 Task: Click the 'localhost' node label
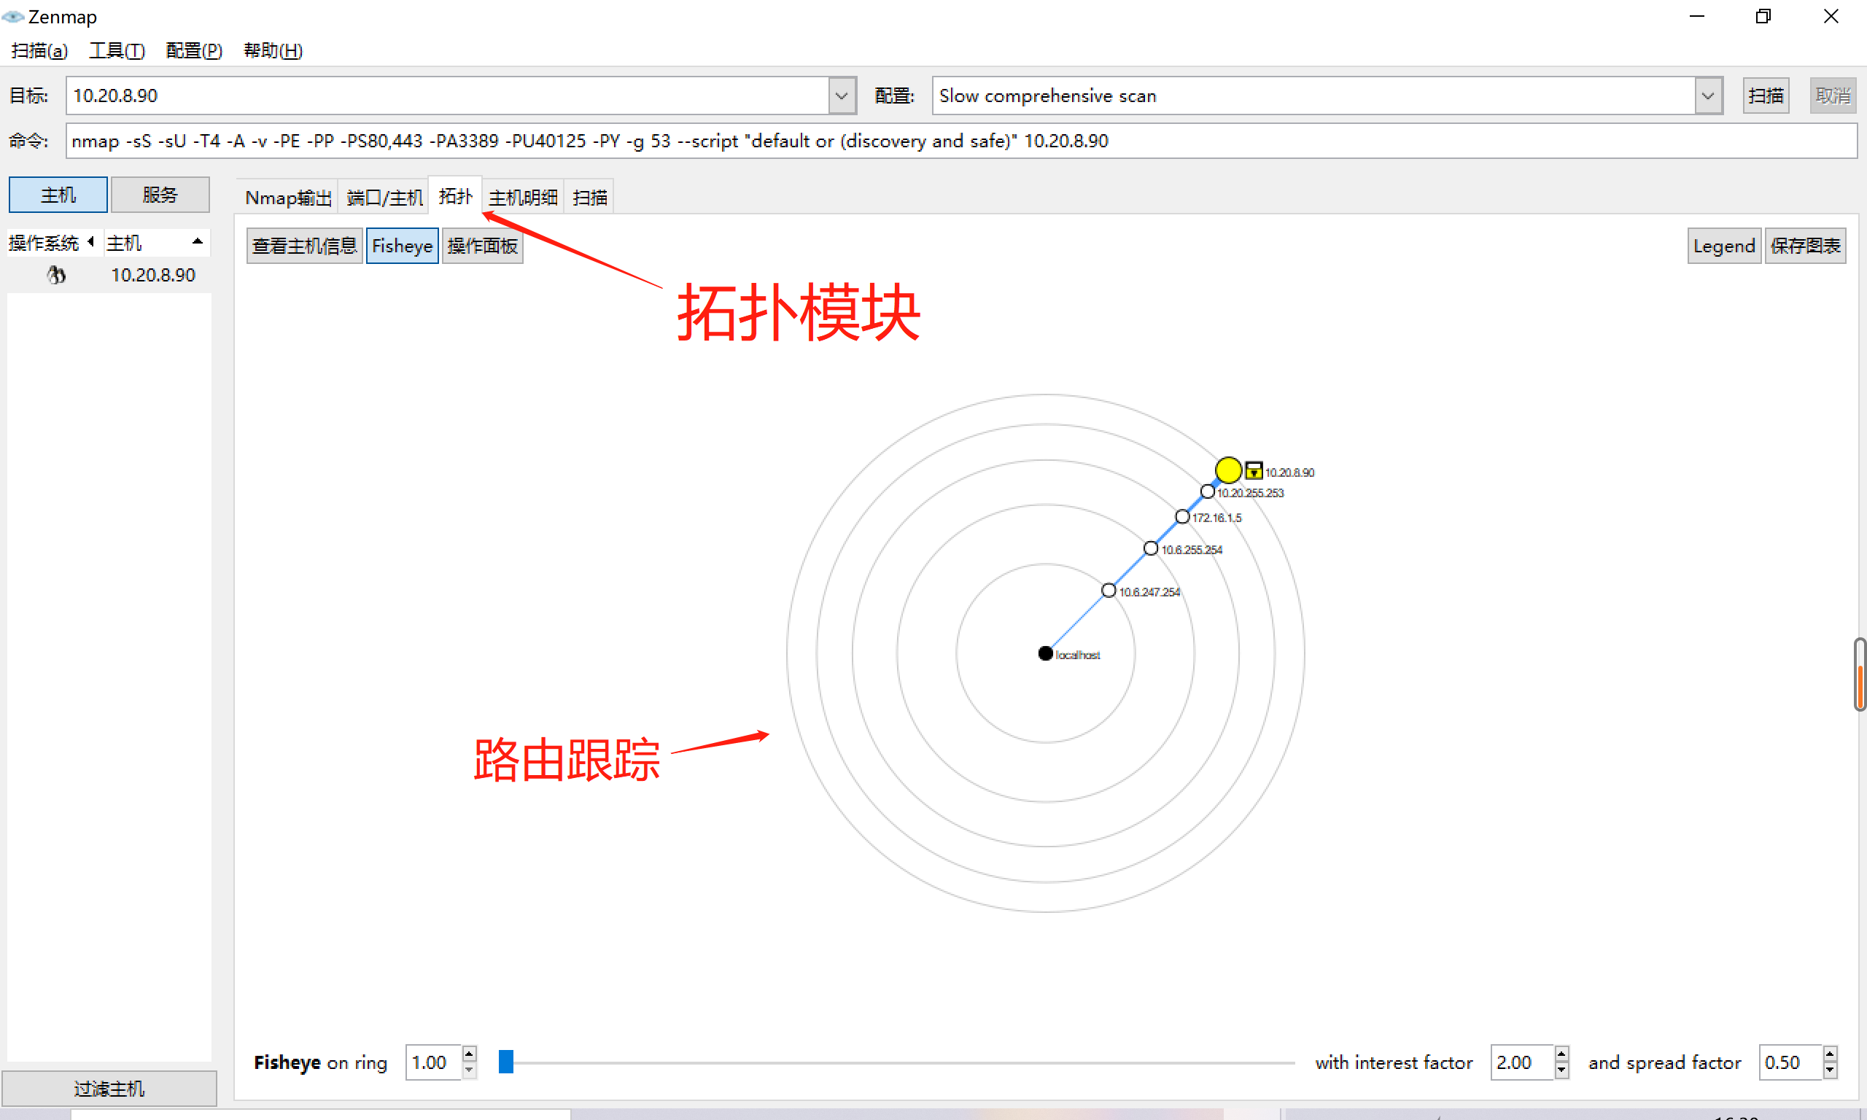click(1077, 655)
